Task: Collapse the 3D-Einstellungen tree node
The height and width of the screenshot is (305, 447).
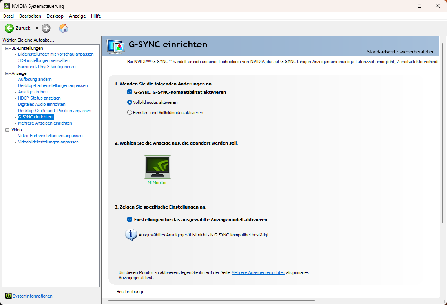Action: click(x=7, y=48)
